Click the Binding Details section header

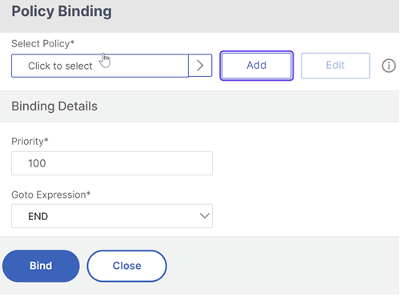coord(54,106)
